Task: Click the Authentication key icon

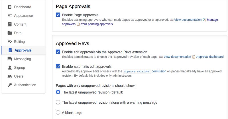Action: [10, 85]
